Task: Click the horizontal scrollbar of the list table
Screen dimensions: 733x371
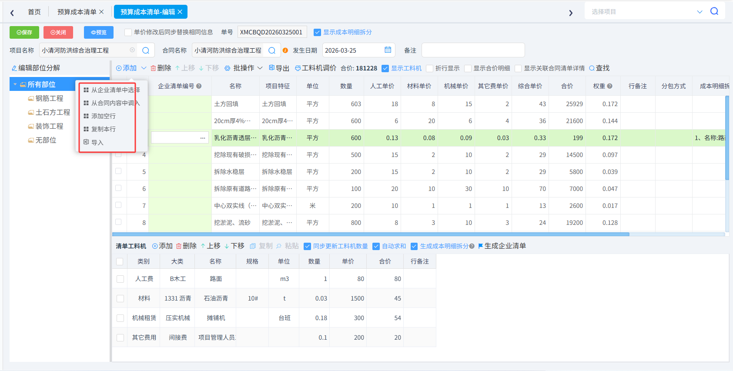Action: 371,234
